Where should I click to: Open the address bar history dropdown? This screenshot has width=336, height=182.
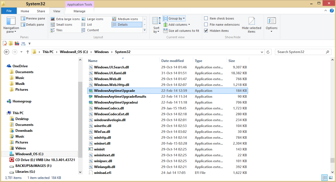pyautogui.click(x=262, y=52)
